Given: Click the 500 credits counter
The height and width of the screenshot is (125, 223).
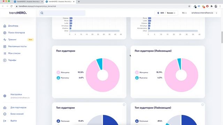Looking at the screenshot, I should pyautogui.click(x=162, y=13).
